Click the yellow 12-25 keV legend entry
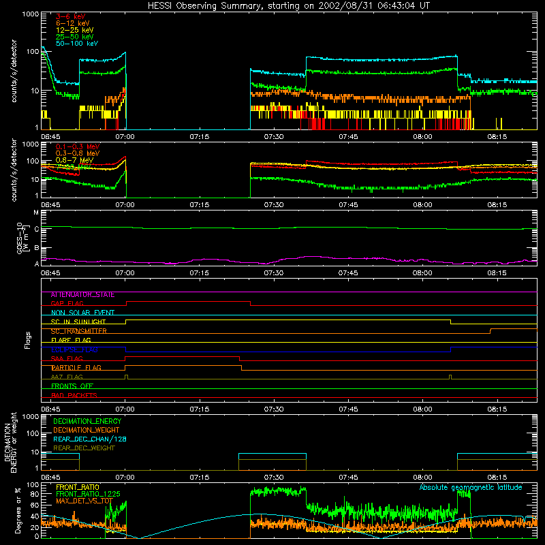This screenshot has height=545, width=545. (75, 30)
